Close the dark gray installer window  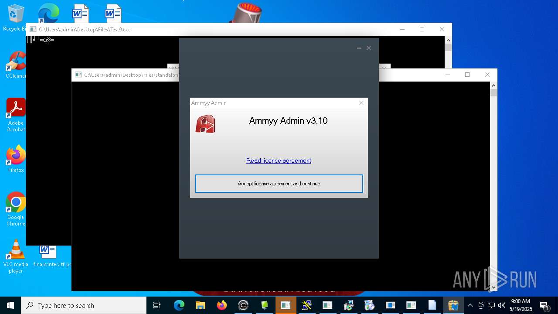369,48
